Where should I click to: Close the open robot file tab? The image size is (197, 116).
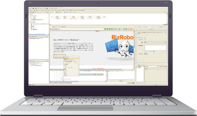tap(77, 12)
